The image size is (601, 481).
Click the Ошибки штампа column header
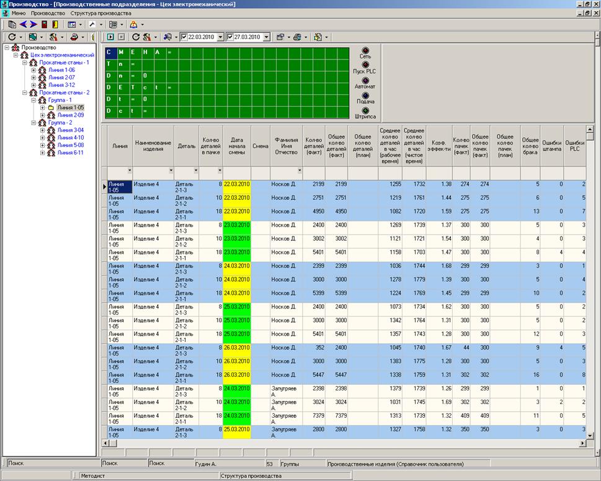(552, 146)
